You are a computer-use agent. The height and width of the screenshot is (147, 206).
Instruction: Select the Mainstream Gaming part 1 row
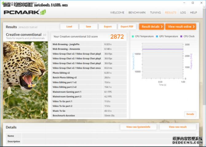point(89,92)
